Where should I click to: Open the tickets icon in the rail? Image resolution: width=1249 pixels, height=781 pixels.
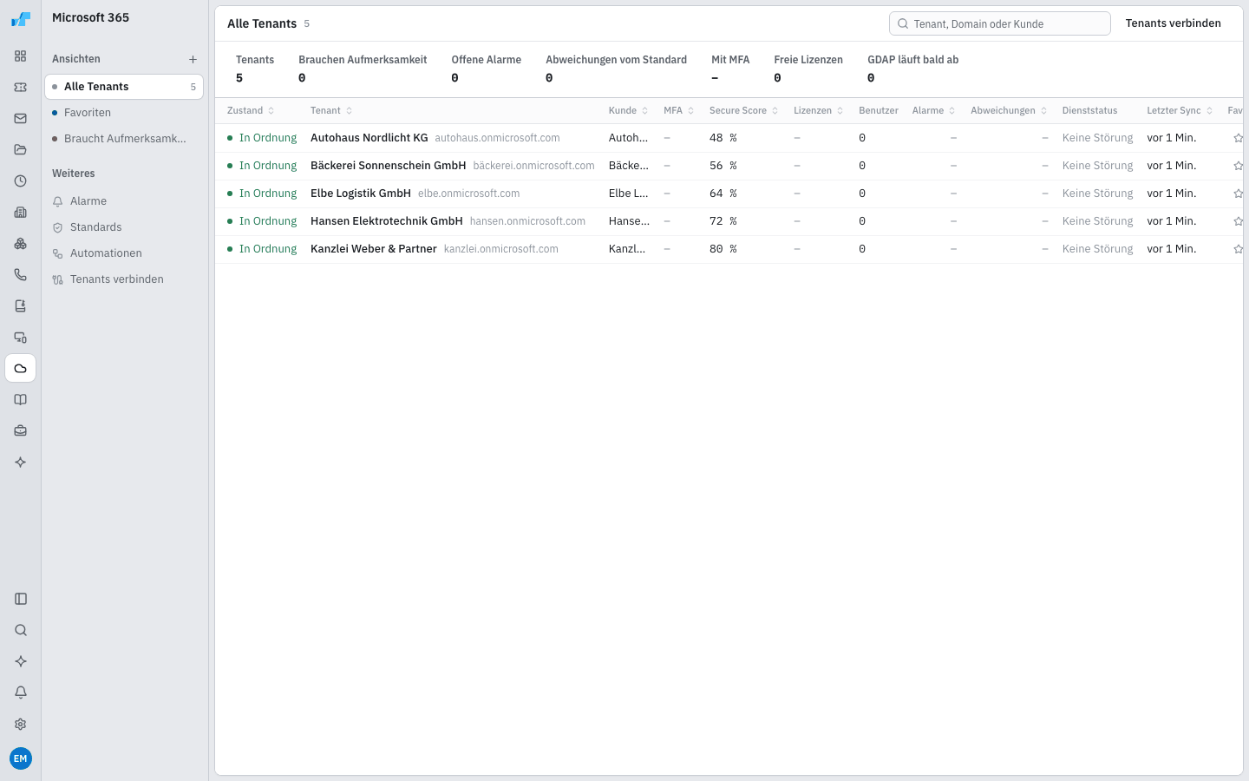21,88
